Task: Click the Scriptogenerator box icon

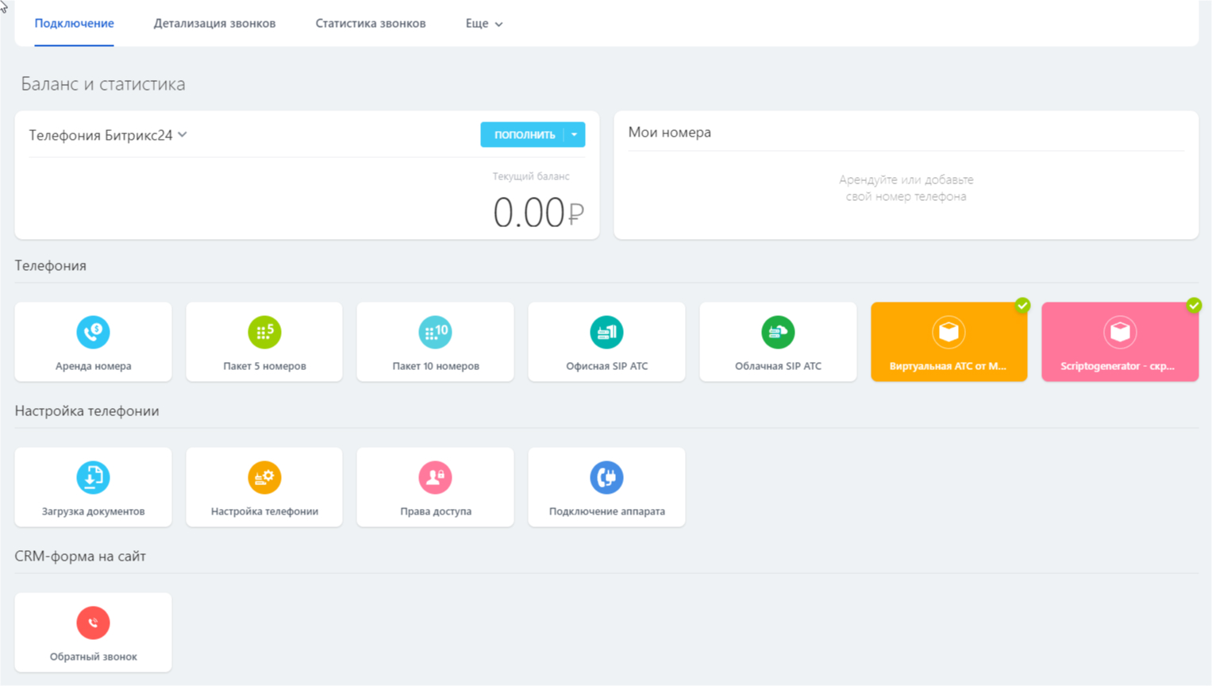Action: pyautogui.click(x=1120, y=332)
